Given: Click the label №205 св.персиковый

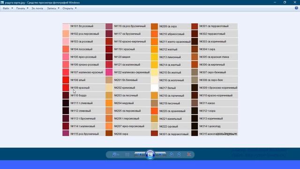Looking at the screenshot, I should (127, 111).
